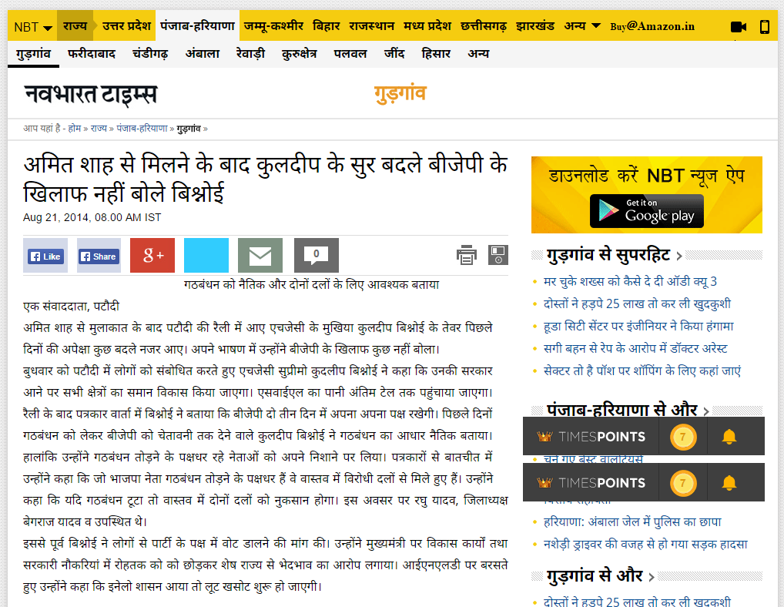The image size is (784, 607).
Task: Open the video section camera icon
Action: (x=739, y=27)
